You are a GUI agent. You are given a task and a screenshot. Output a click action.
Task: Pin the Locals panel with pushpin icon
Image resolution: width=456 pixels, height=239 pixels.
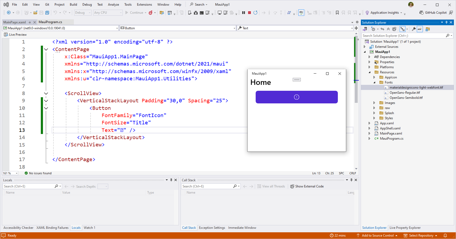pyautogui.click(x=171, y=180)
